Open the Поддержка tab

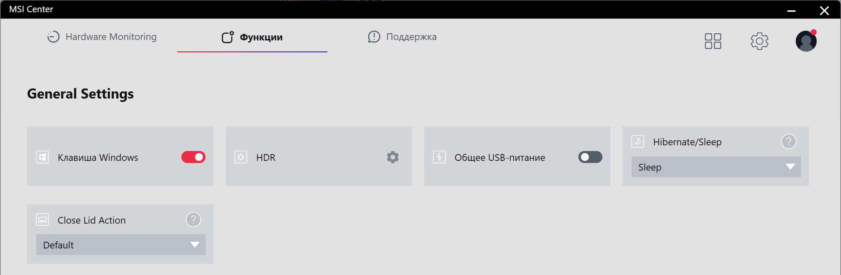402,37
